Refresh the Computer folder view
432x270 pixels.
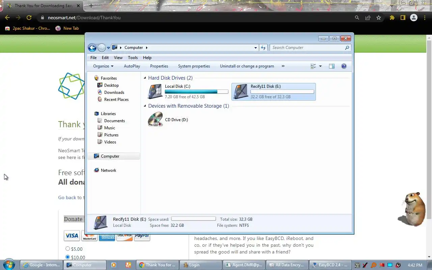pos(263,48)
